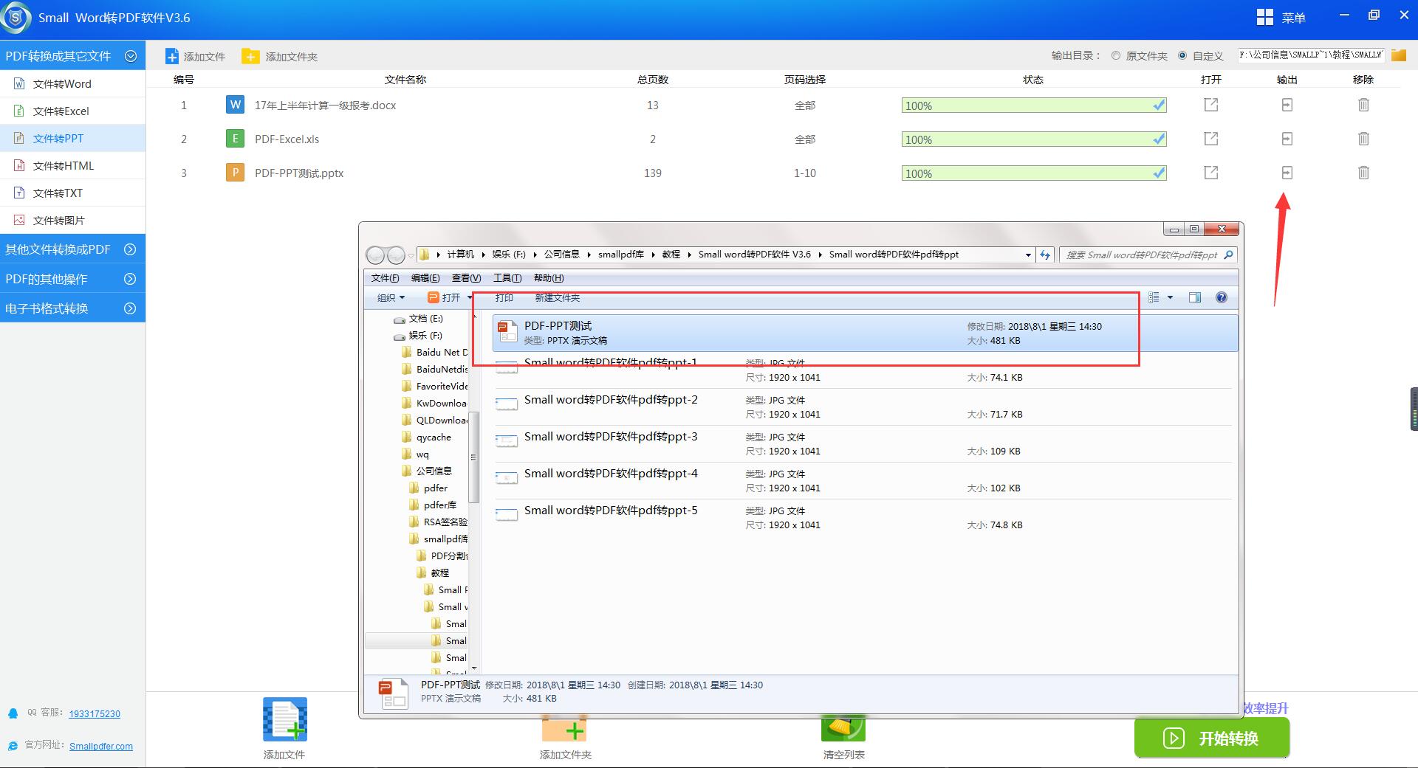Image resolution: width=1418 pixels, height=768 pixels.
Task: Click the Explorer search box
Action: (1148, 255)
